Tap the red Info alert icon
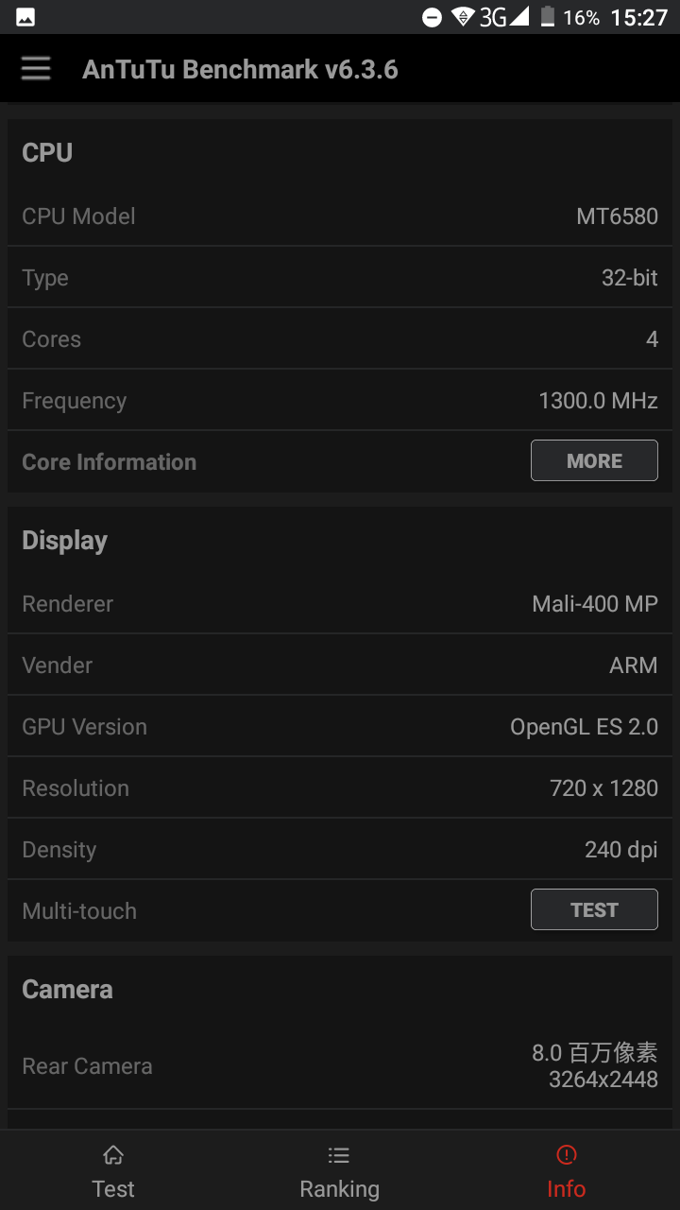 pyautogui.click(x=567, y=1154)
